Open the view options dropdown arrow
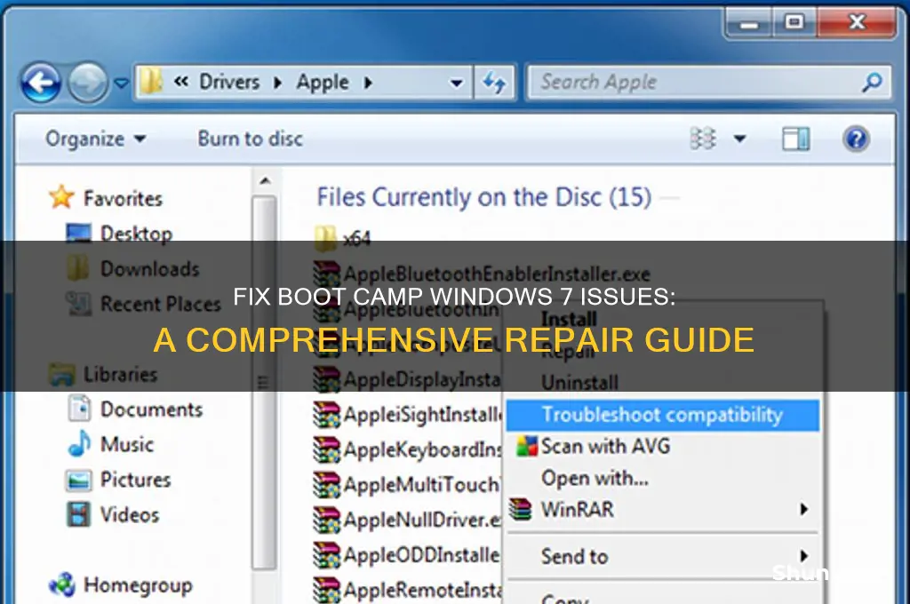 (x=739, y=139)
